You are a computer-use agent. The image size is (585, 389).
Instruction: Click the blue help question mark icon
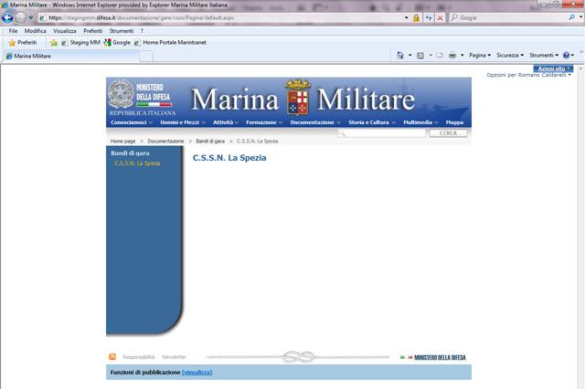click(566, 55)
